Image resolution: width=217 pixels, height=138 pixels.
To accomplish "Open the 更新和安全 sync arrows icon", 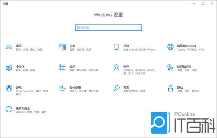I will click(9, 109).
